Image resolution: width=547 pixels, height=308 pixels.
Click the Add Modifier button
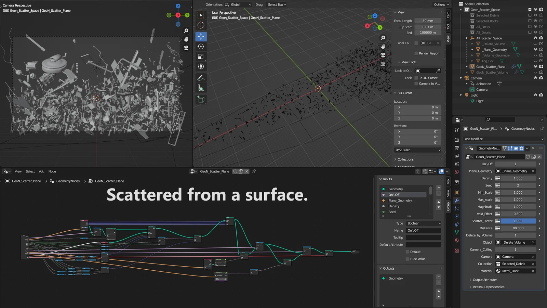point(503,139)
